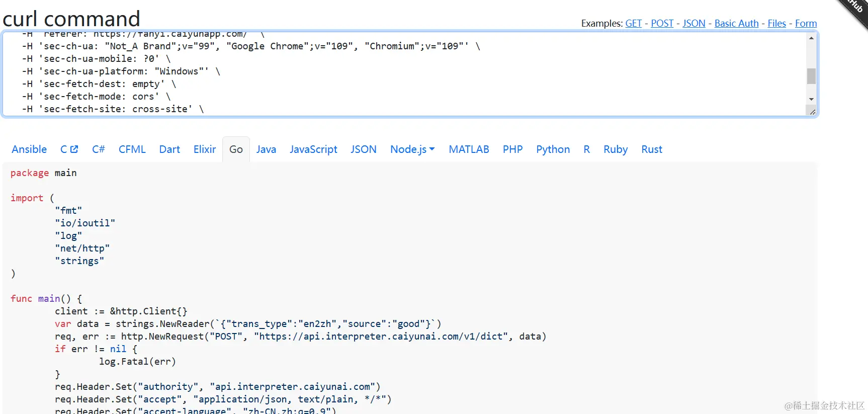Click the 'sec-fetch-dest: empty' line
This screenshot has height=414, width=868.
(x=99, y=84)
